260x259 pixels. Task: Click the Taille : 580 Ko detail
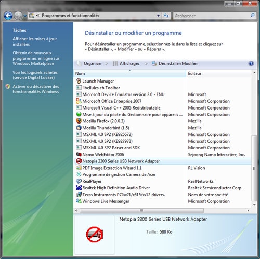[159, 232]
